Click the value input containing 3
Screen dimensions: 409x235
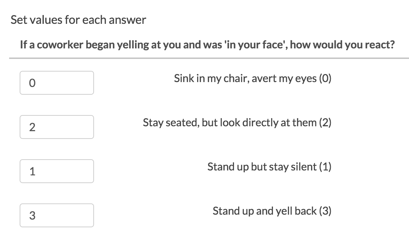click(56, 215)
